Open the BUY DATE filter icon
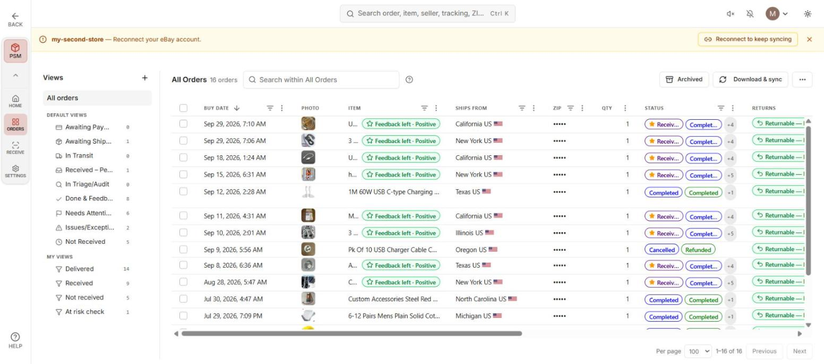Image resolution: width=824 pixels, height=364 pixels. click(270, 108)
